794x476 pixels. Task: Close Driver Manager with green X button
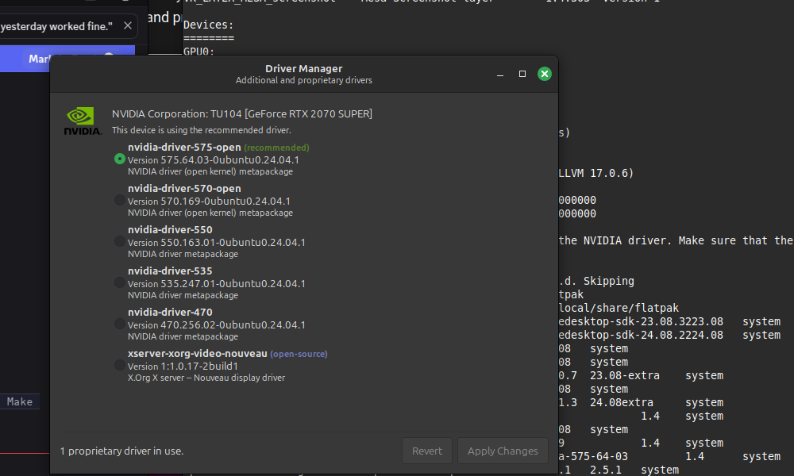[x=545, y=74]
